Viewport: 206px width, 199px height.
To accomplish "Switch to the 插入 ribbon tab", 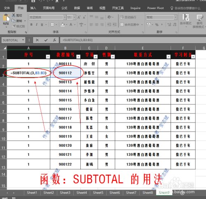I will pos(33,8).
